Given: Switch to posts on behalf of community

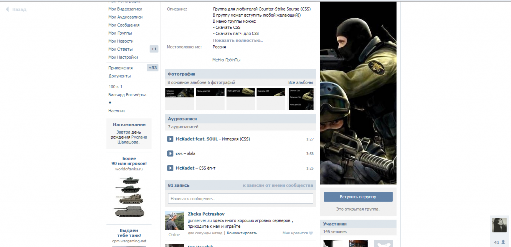Looking at the screenshot, I should [x=277, y=185].
